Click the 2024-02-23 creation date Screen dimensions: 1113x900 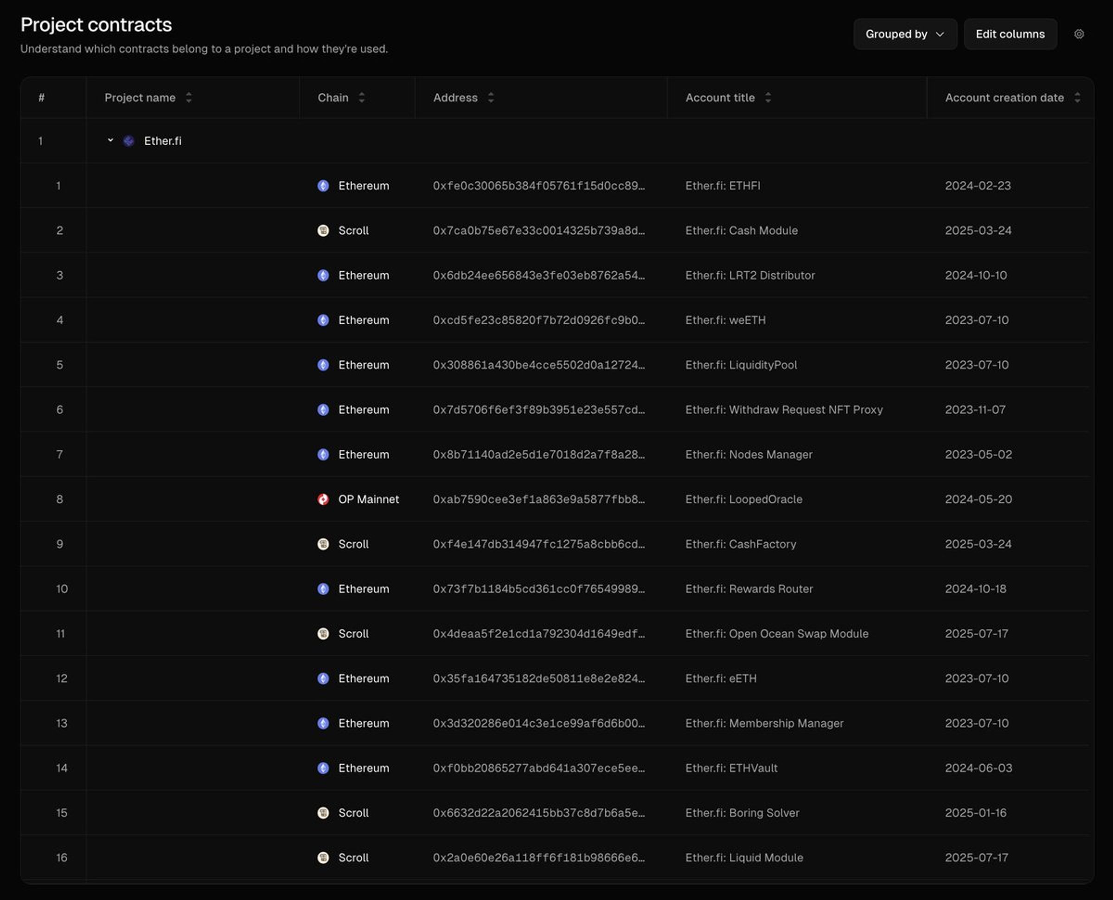point(978,186)
